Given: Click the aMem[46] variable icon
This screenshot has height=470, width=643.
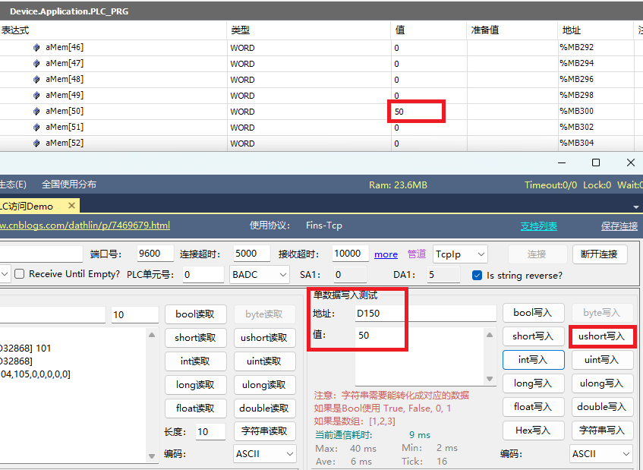Looking at the screenshot, I should (36, 47).
